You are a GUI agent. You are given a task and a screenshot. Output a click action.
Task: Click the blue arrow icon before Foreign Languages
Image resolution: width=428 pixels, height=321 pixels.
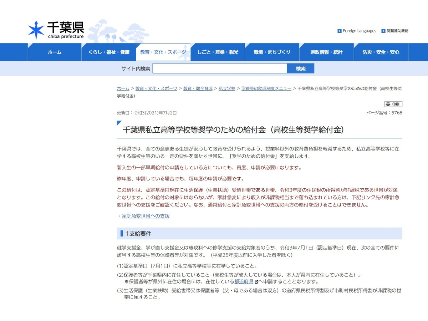click(339, 31)
